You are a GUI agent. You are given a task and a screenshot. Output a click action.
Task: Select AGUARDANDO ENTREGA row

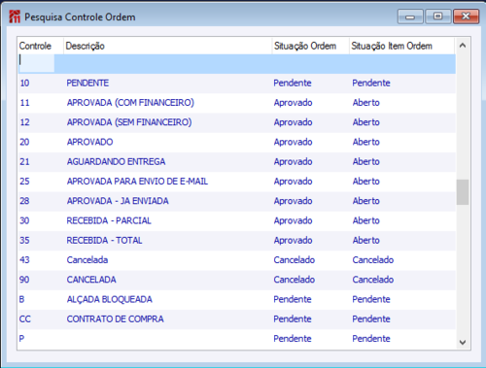237,162
